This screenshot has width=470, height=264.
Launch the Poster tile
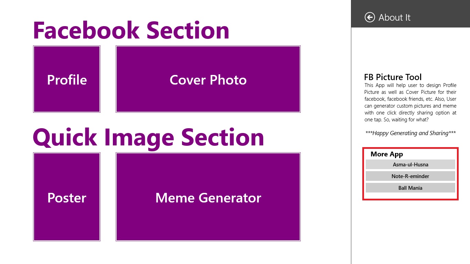[67, 197]
